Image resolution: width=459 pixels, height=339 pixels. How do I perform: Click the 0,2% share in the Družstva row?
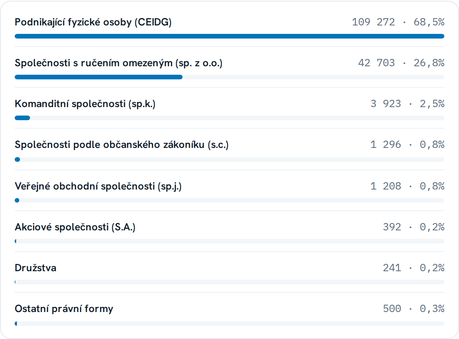432,268
